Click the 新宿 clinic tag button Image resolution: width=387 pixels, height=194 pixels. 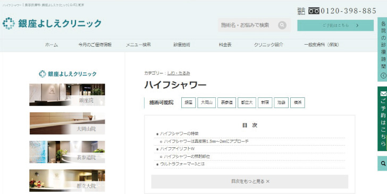point(265,103)
